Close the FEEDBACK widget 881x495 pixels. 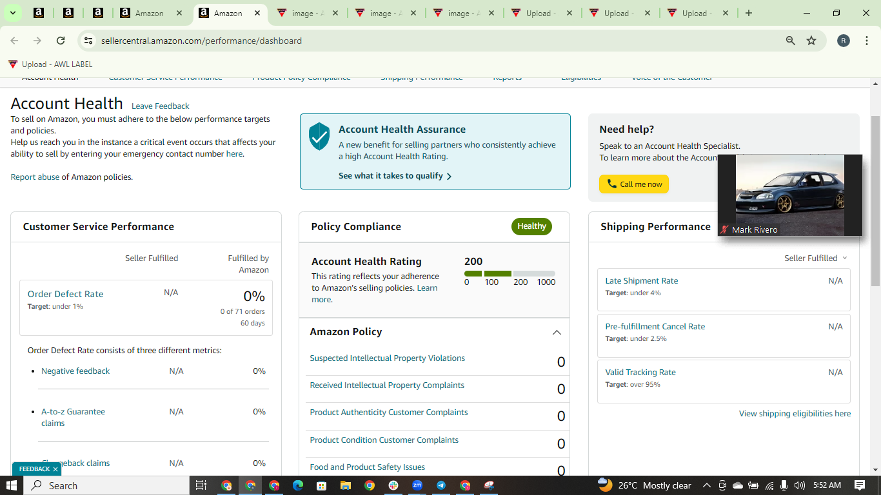pyautogui.click(x=55, y=469)
